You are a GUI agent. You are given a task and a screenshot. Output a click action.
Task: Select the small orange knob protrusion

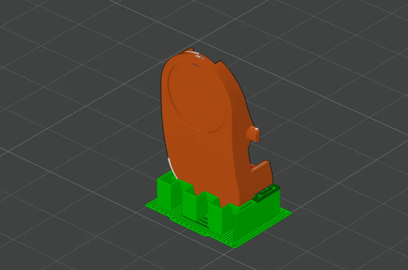[253, 134]
